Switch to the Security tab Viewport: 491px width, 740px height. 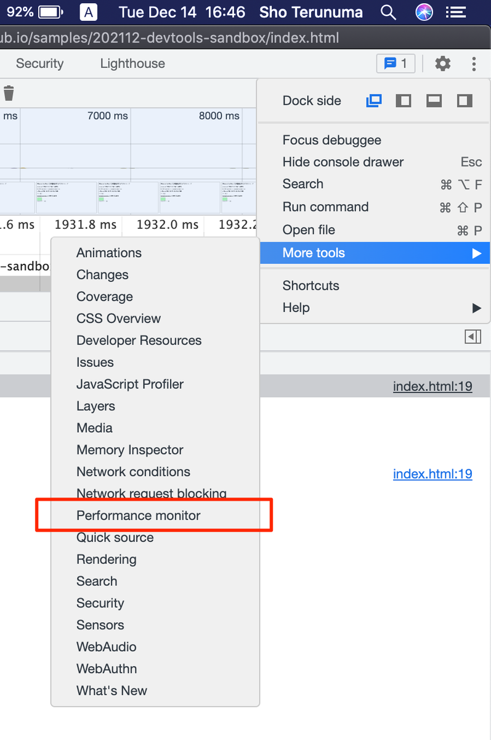[x=39, y=64]
